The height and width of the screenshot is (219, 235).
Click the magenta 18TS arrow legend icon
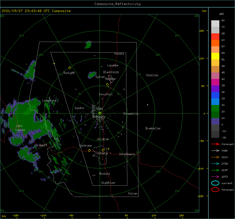[215, 177]
